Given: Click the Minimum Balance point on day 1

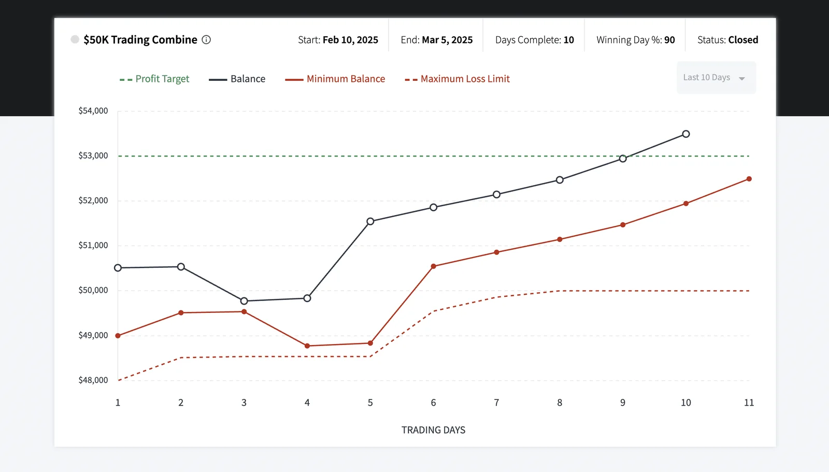Looking at the screenshot, I should tap(118, 336).
